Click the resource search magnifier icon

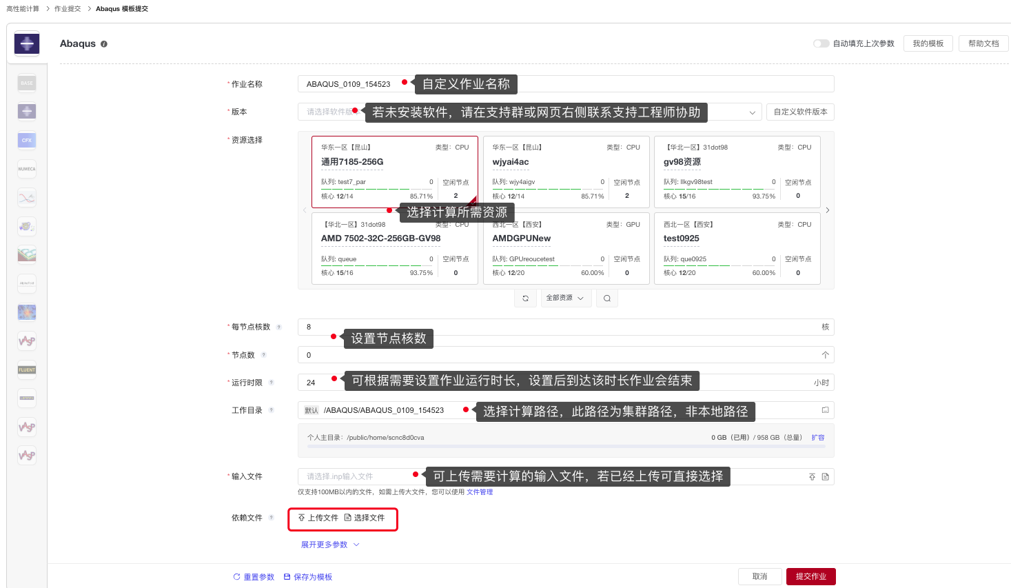point(606,298)
